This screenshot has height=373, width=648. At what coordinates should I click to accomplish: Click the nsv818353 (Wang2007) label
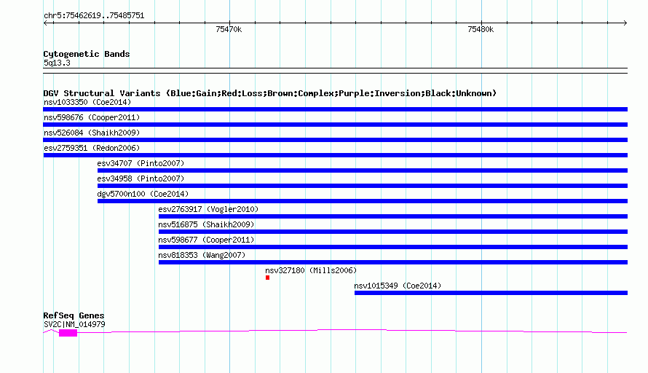click(202, 255)
